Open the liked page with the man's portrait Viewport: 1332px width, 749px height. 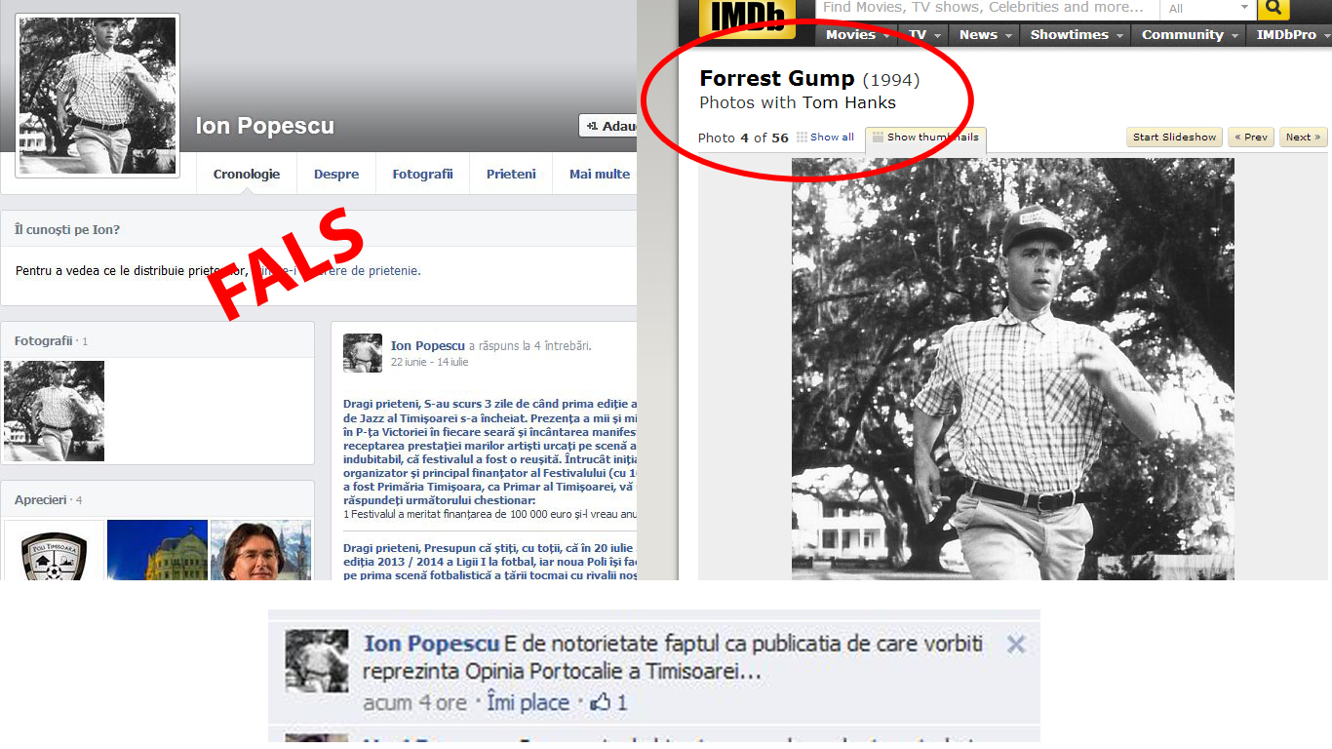tap(260, 551)
